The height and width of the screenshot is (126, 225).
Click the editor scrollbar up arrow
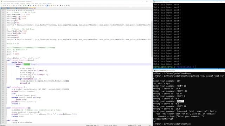(152, 10)
